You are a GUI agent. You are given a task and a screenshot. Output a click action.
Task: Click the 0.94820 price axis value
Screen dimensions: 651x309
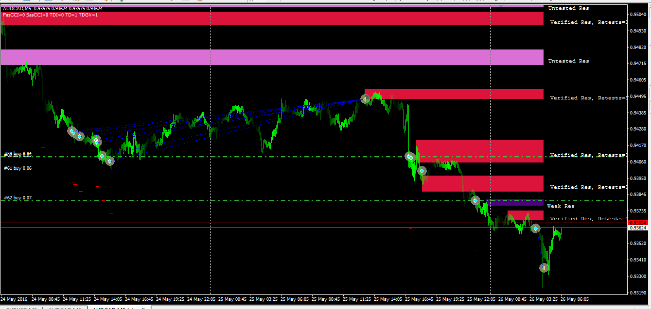click(x=638, y=48)
